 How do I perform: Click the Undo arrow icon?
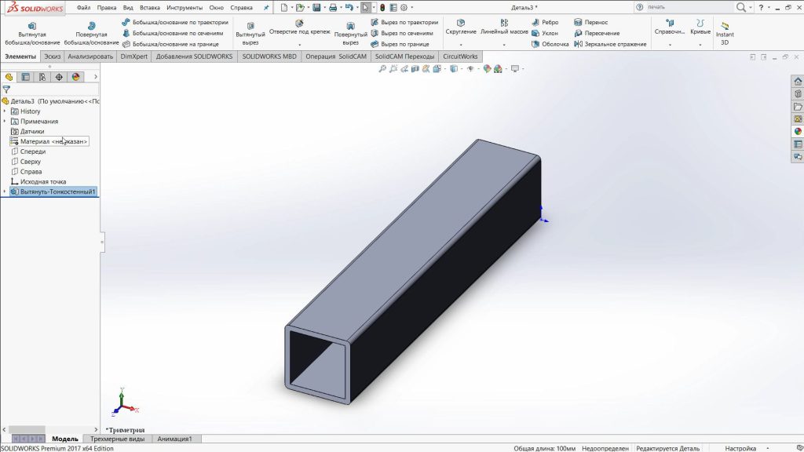tap(349, 8)
